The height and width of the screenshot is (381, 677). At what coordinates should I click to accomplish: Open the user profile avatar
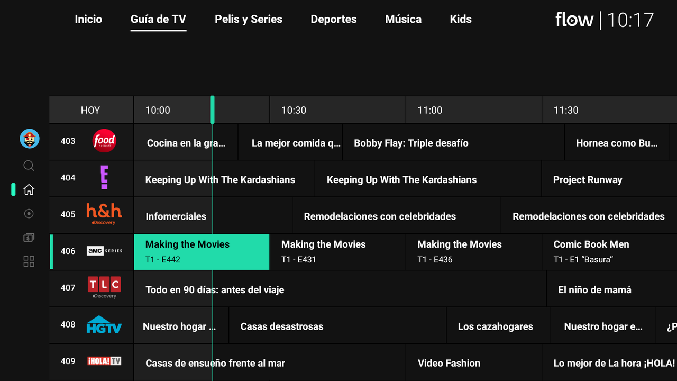[30, 139]
